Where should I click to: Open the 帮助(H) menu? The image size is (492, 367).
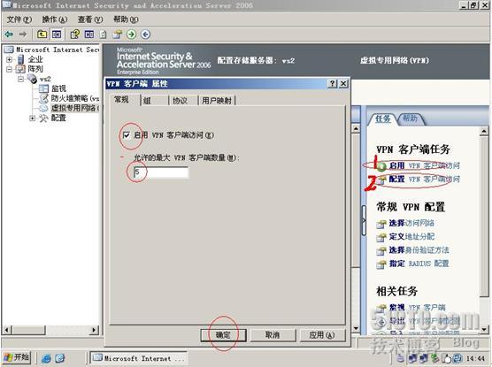pos(126,19)
